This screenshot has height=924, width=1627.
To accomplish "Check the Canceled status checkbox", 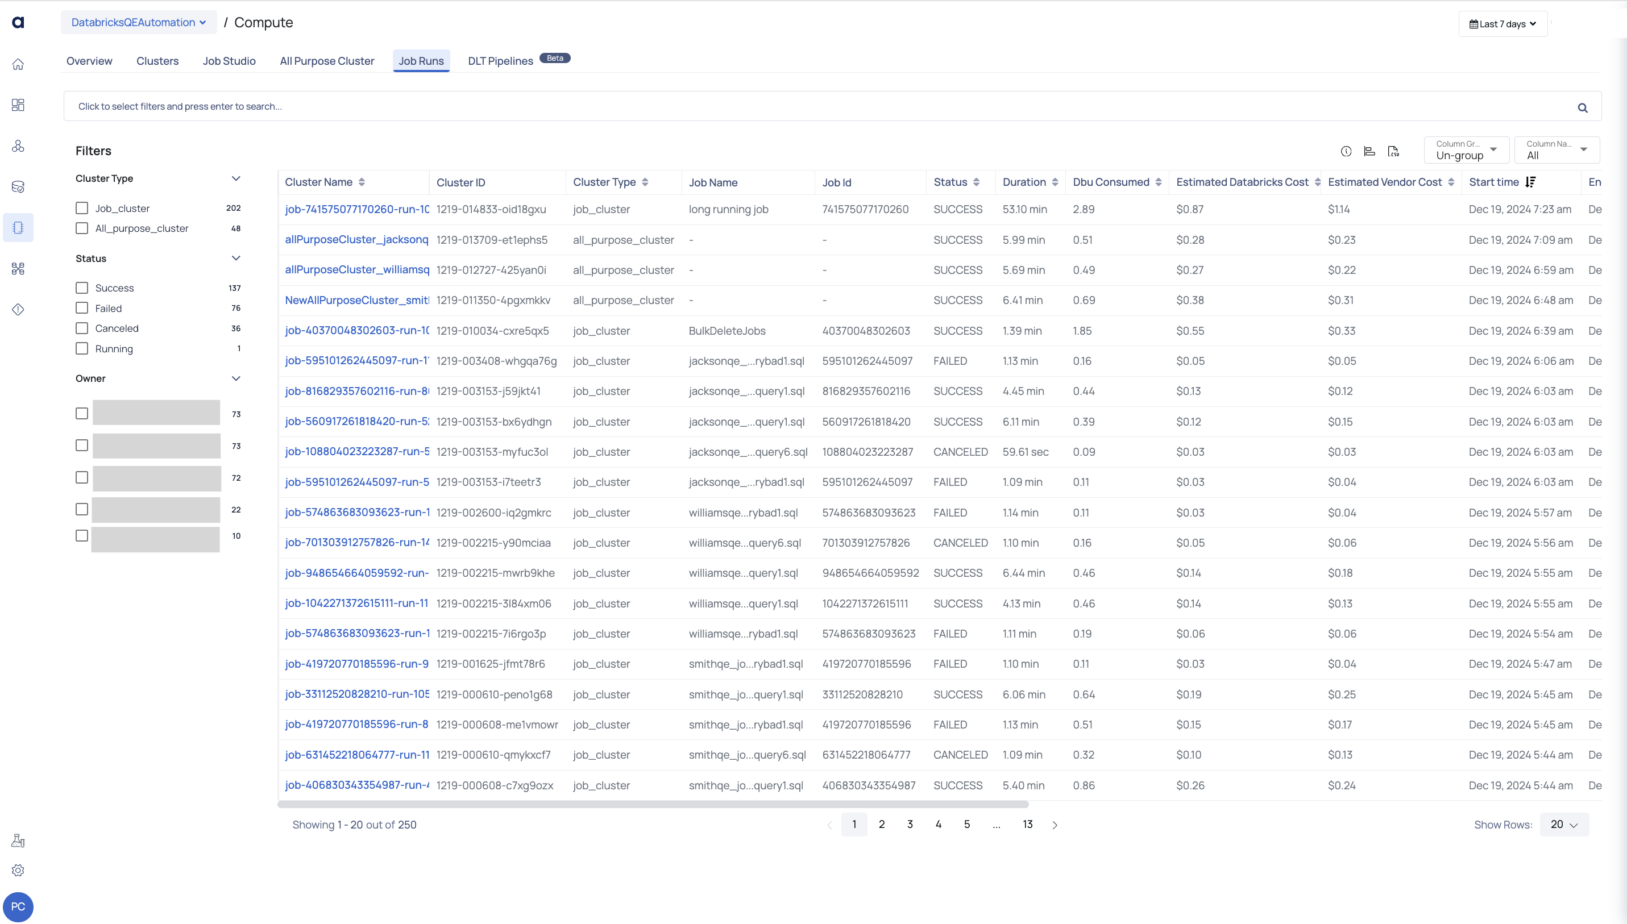I will [82, 328].
